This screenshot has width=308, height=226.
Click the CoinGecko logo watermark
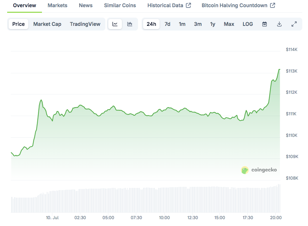coord(259,170)
